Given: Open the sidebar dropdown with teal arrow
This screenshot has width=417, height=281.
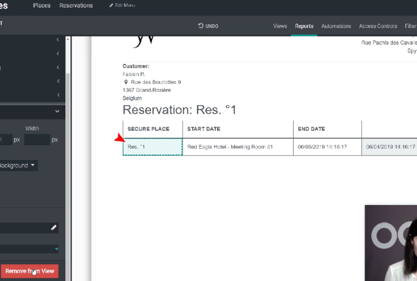Looking at the screenshot, I should click(29, 249).
